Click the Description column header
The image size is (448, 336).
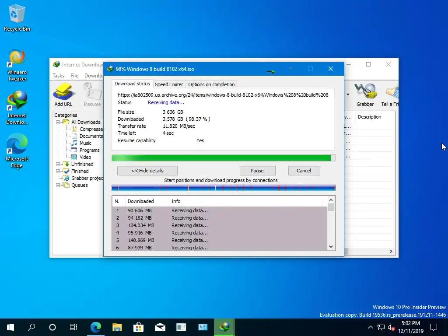(x=375, y=117)
